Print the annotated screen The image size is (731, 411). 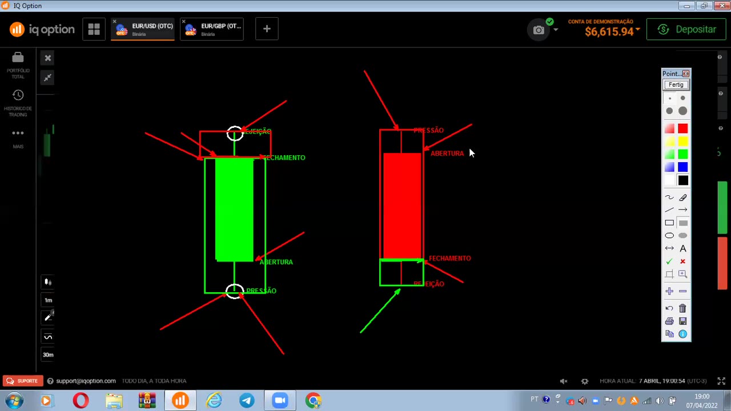[670, 321]
